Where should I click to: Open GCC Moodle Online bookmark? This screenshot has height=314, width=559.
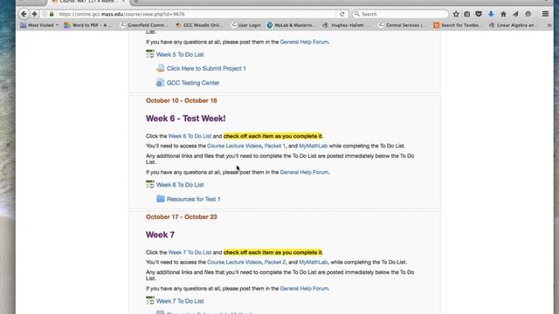tap(199, 25)
